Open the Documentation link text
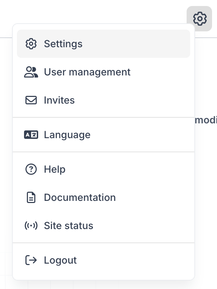217x289 pixels. (80, 197)
